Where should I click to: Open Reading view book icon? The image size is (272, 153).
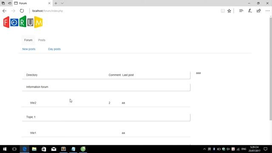223,11
